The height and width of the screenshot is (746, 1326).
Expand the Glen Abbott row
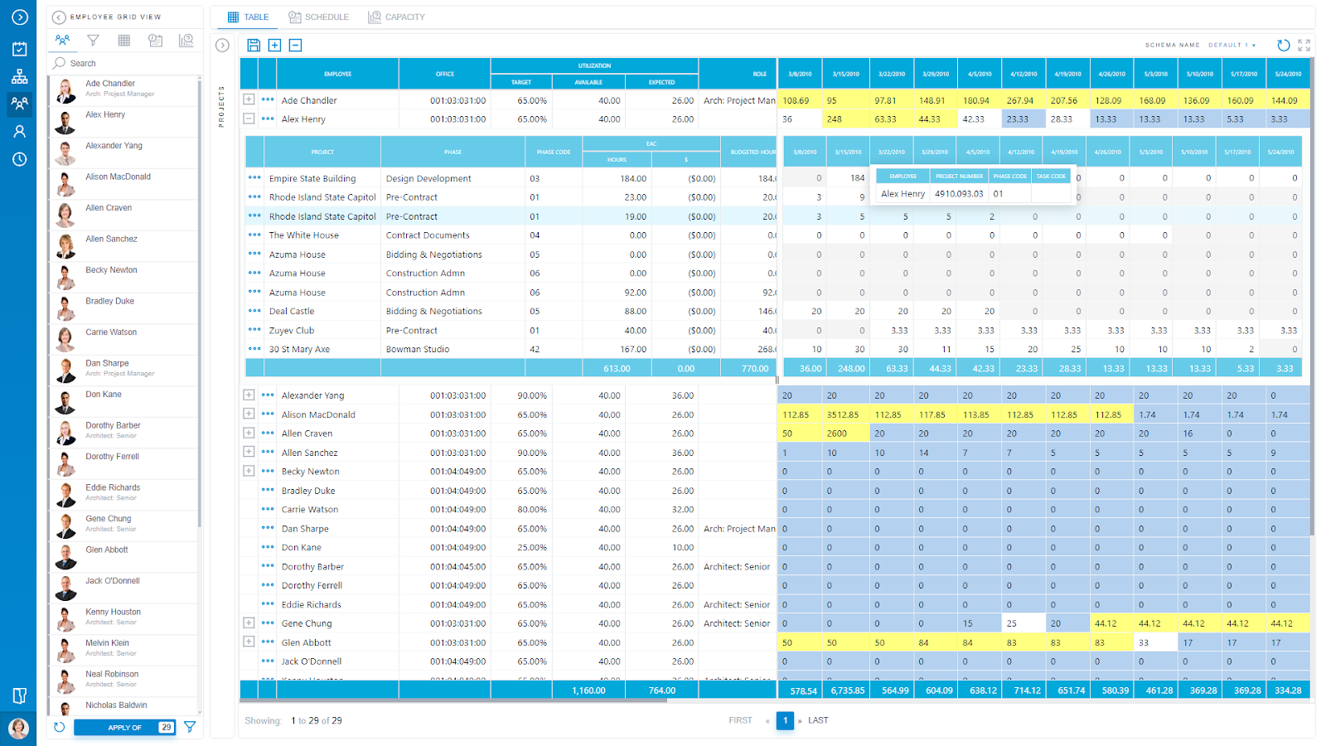click(249, 642)
